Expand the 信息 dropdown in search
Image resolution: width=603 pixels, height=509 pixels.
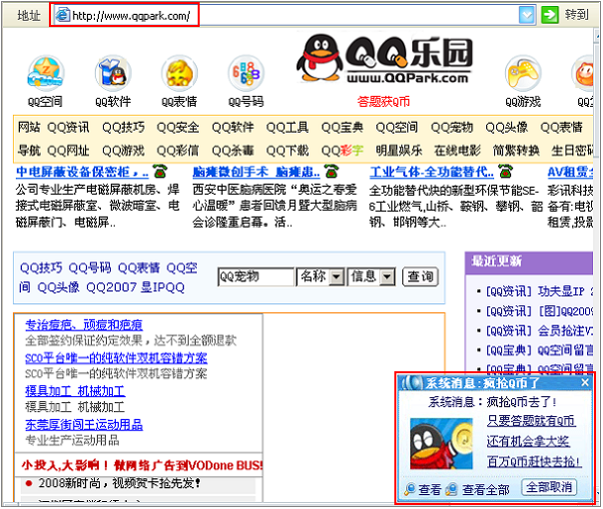coord(387,276)
